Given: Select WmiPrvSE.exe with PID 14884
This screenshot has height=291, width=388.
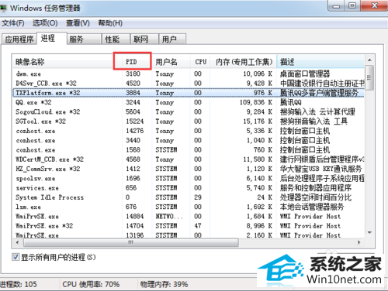Looking at the screenshot, I should (x=189, y=217).
